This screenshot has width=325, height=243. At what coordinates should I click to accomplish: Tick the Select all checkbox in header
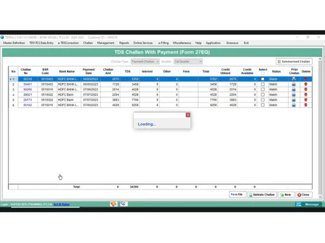[x=263, y=73]
